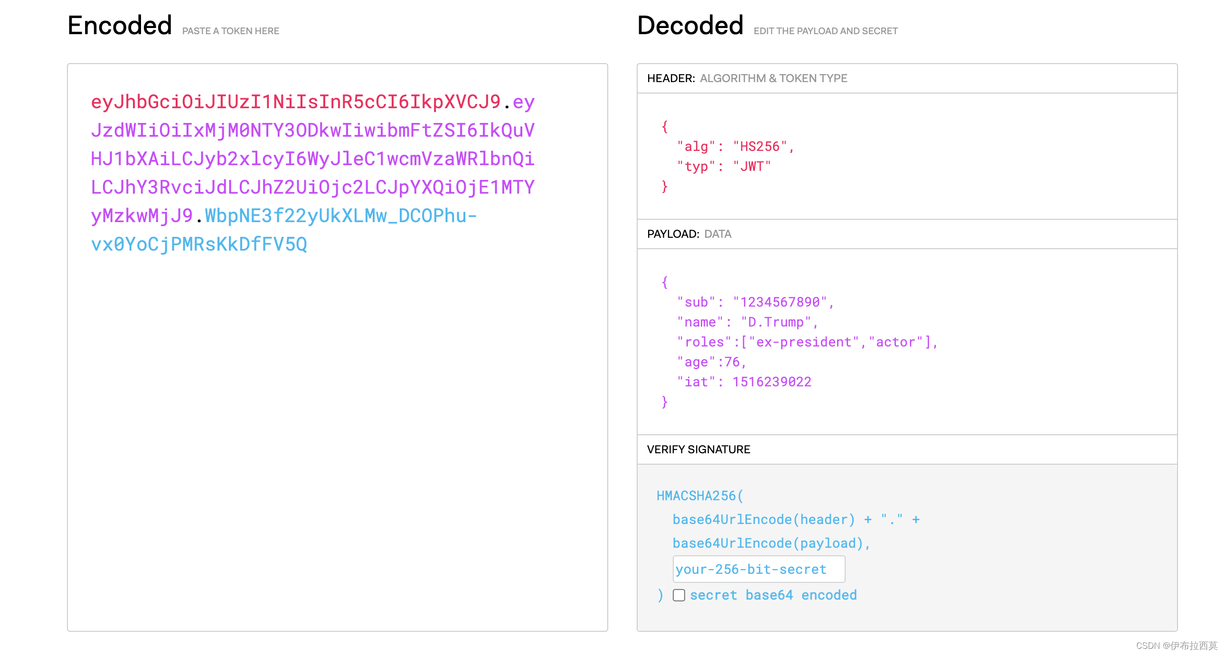This screenshot has width=1225, height=655.
Task: Click the your-256-bit-secret input field
Action: tap(758, 569)
